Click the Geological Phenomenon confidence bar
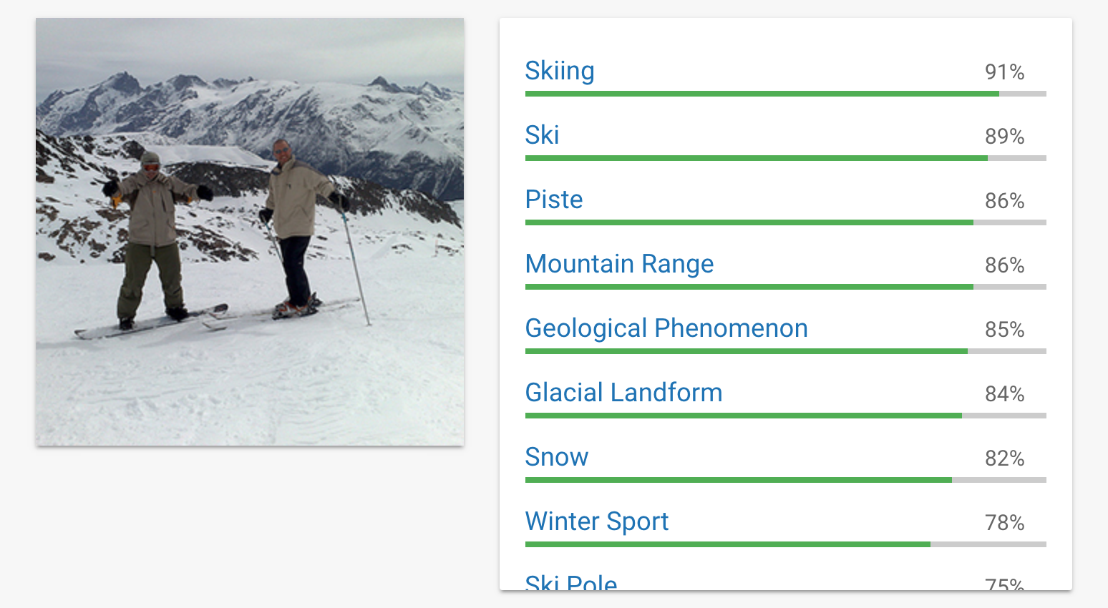1108x608 pixels. [785, 351]
